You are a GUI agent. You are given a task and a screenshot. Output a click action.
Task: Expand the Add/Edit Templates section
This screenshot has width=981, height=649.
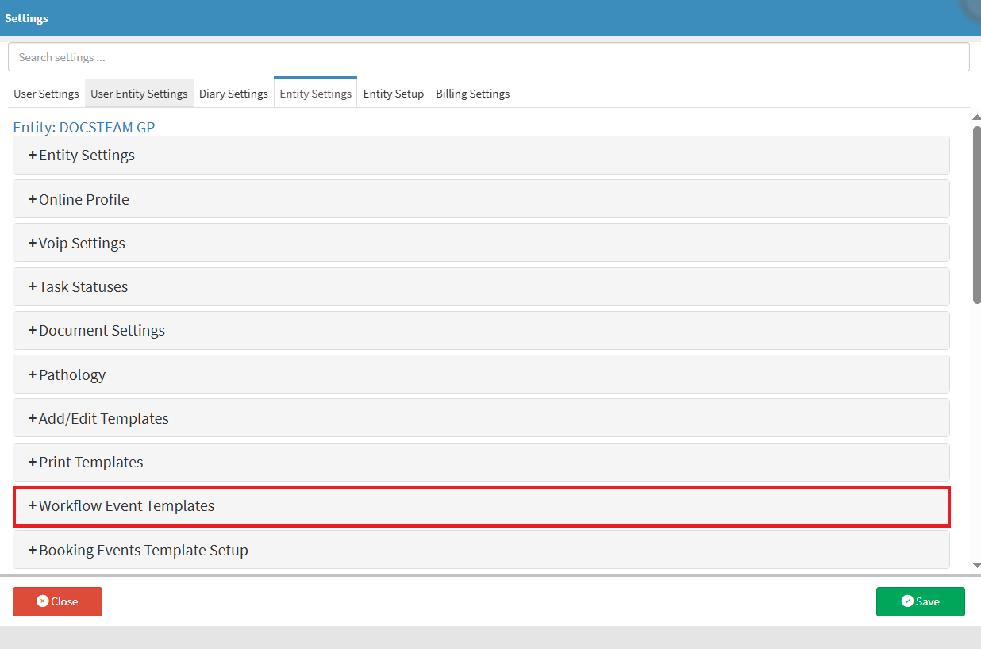click(x=103, y=418)
